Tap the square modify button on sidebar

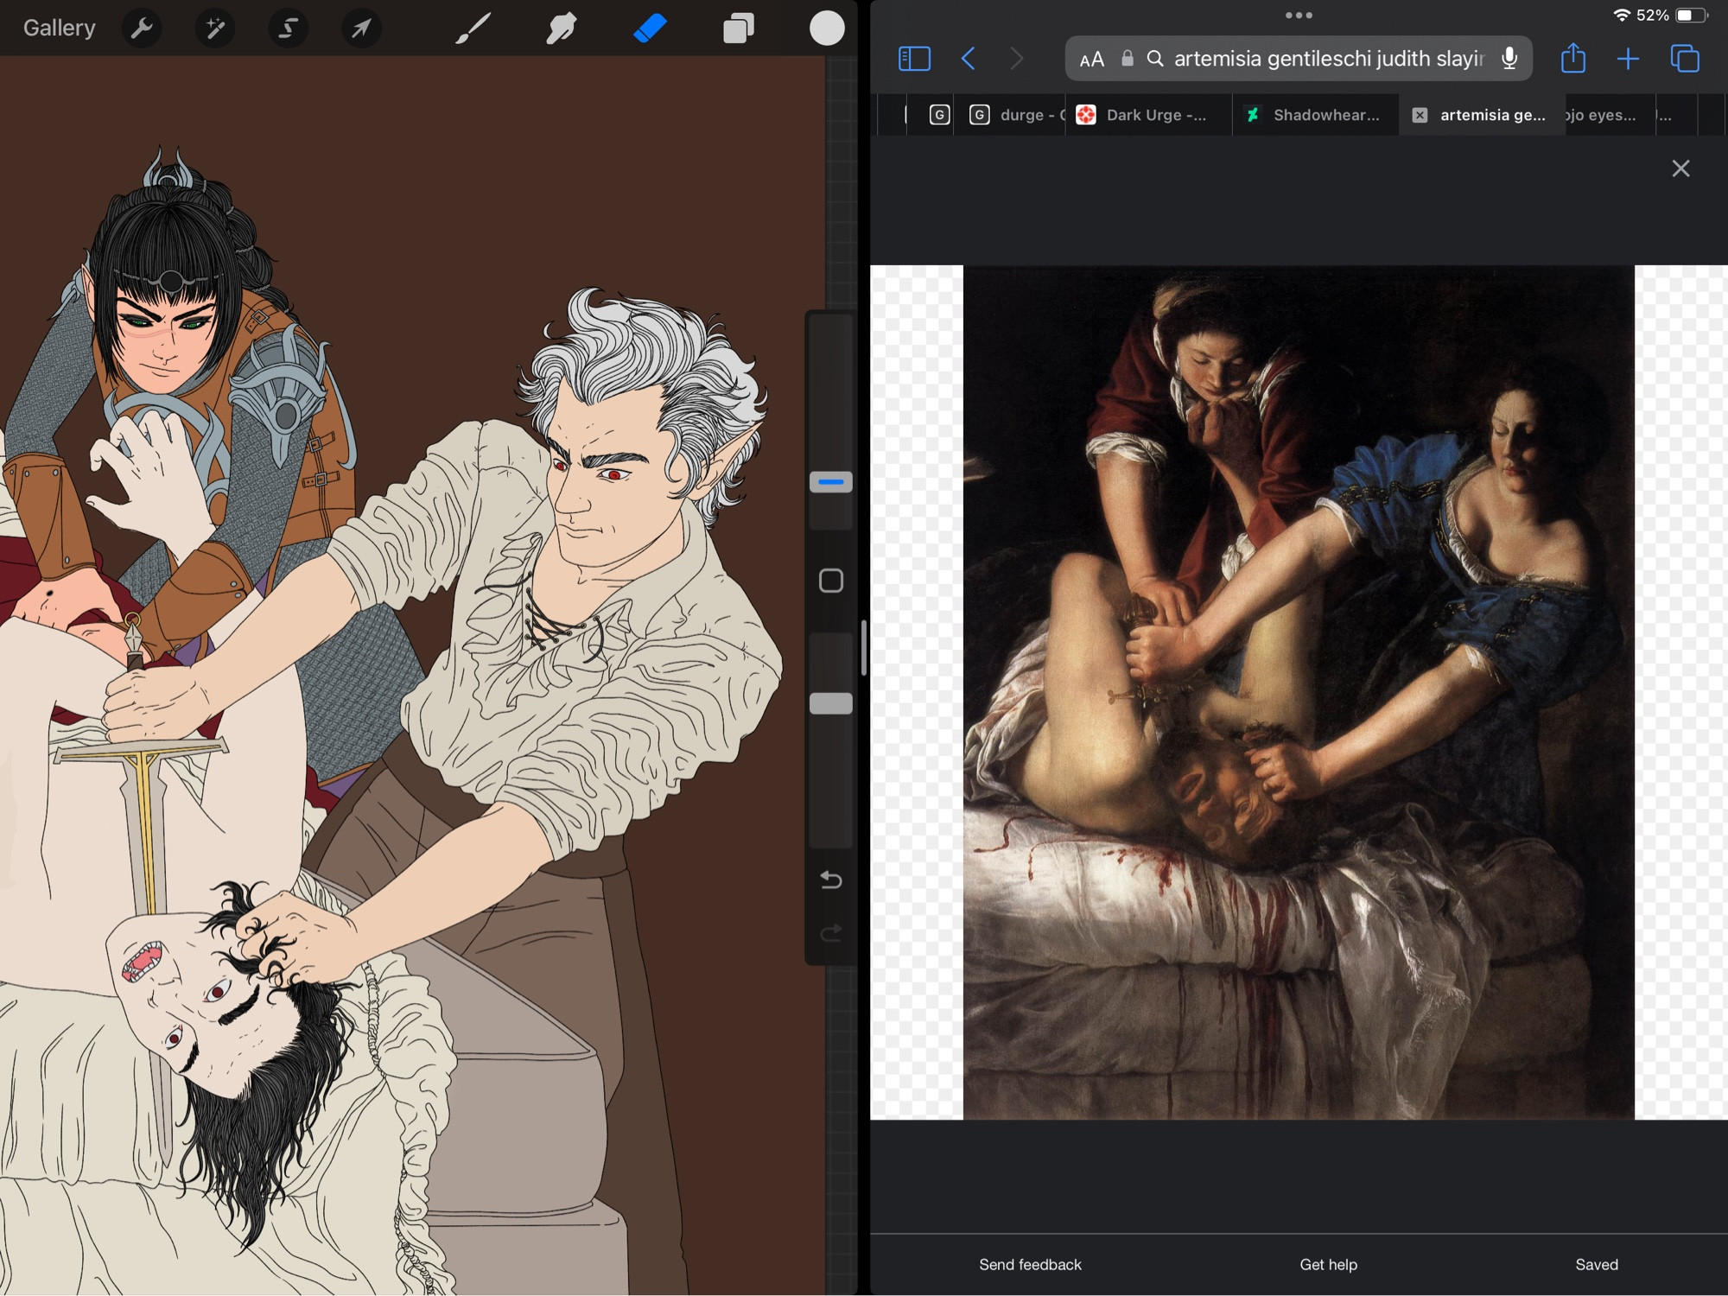point(831,581)
